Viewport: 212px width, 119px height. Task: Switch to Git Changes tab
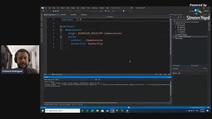point(176,66)
